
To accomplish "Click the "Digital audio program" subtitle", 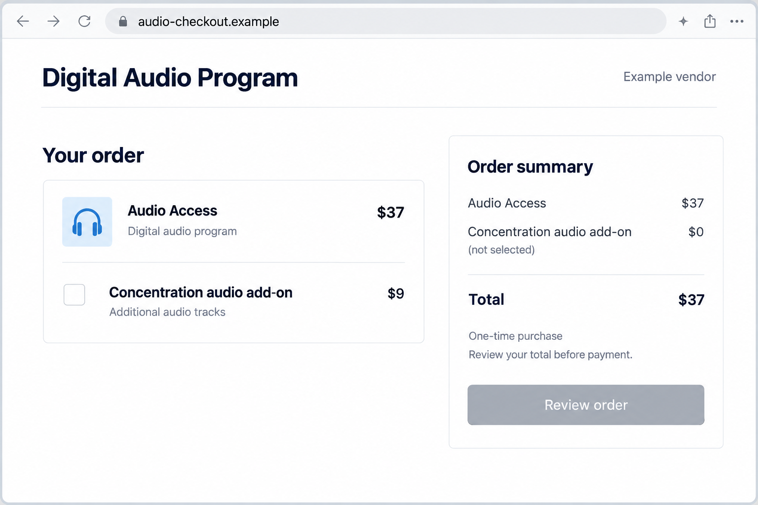I will [x=182, y=231].
